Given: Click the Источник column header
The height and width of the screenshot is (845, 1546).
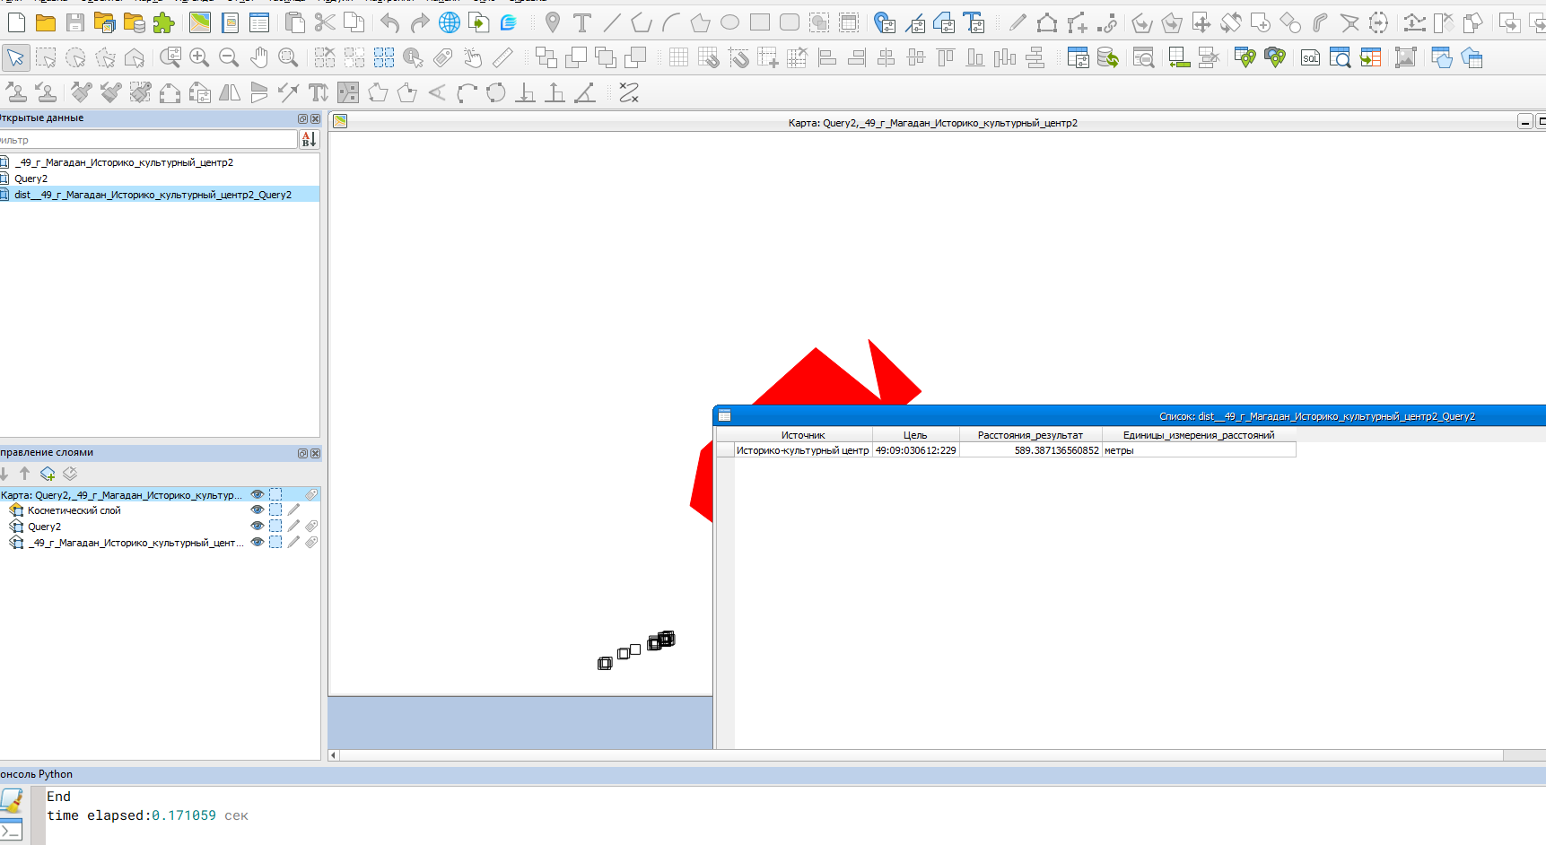Looking at the screenshot, I should pos(802,435).
